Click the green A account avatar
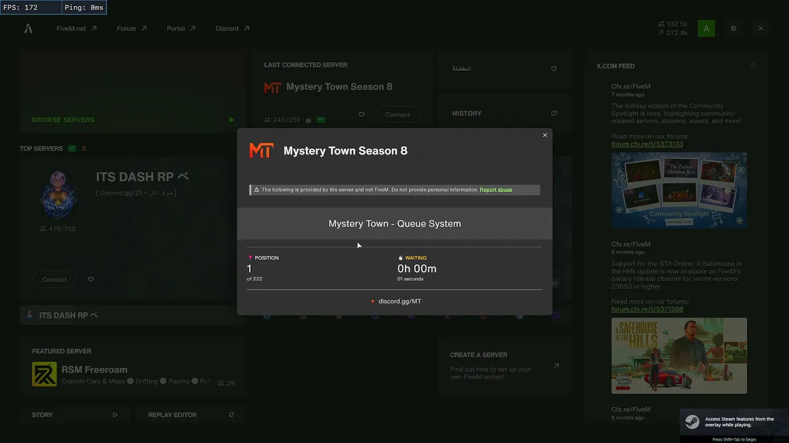 tap(706, 28)
